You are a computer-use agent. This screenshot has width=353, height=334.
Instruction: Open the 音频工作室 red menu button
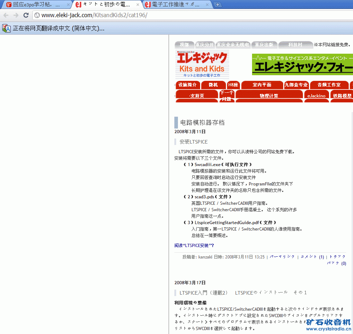pyautogui.click(x=329, y=85)
